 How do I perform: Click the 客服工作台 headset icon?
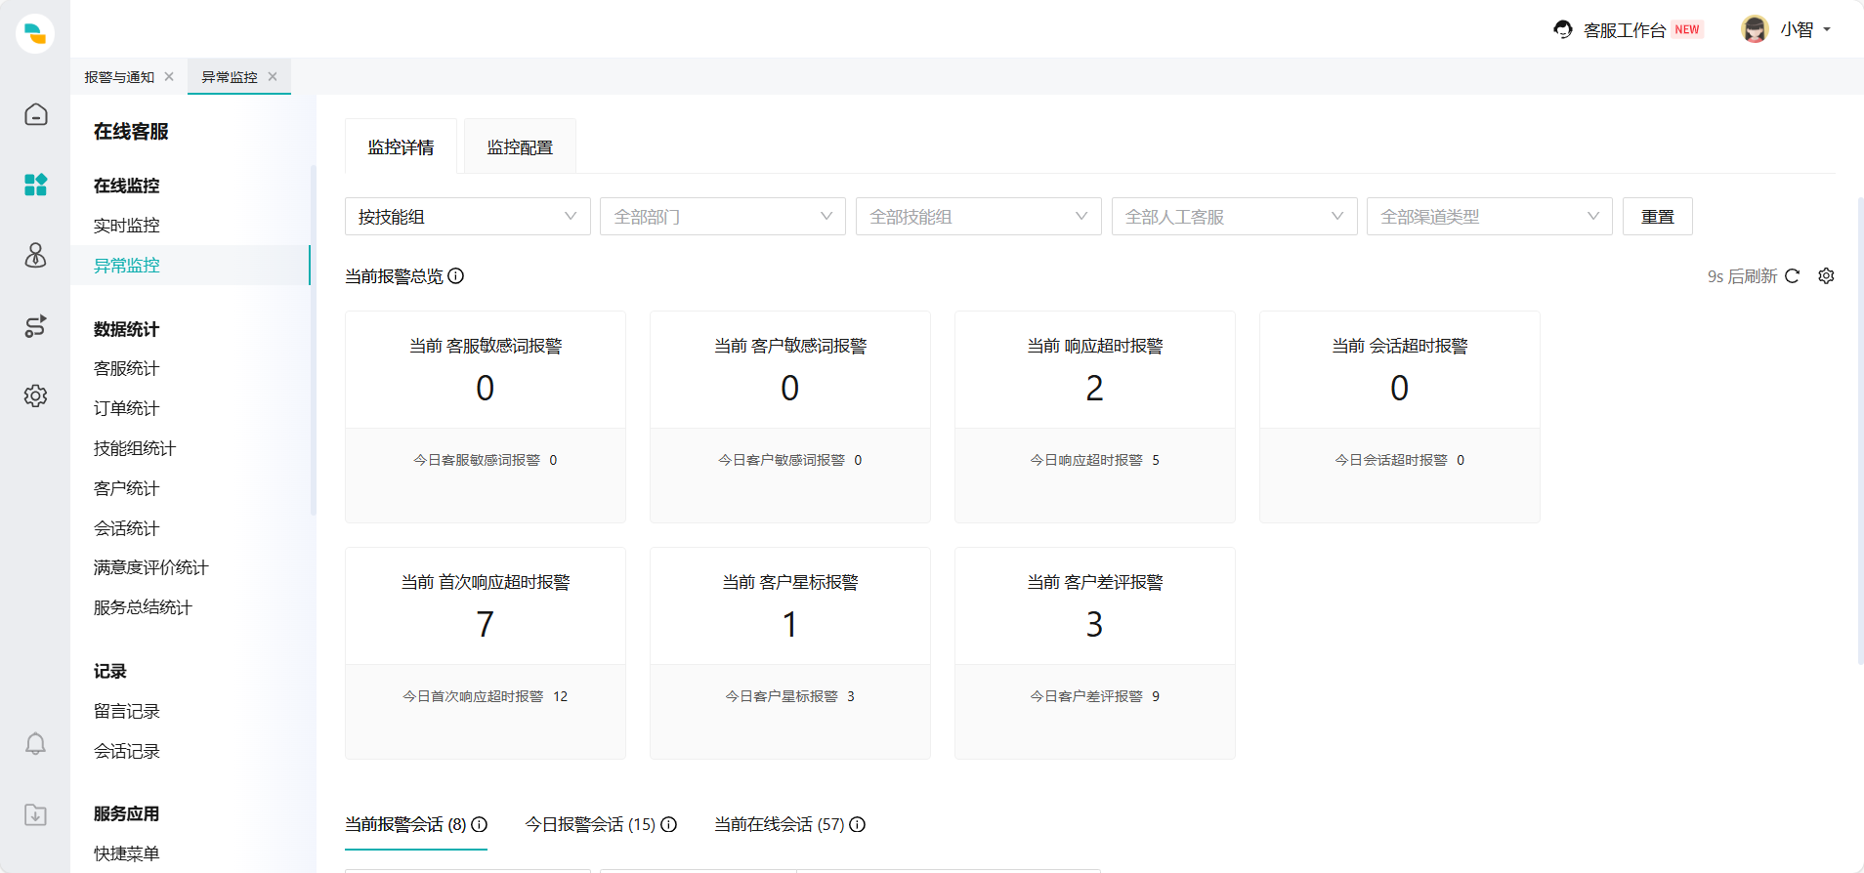(1563, 29)
